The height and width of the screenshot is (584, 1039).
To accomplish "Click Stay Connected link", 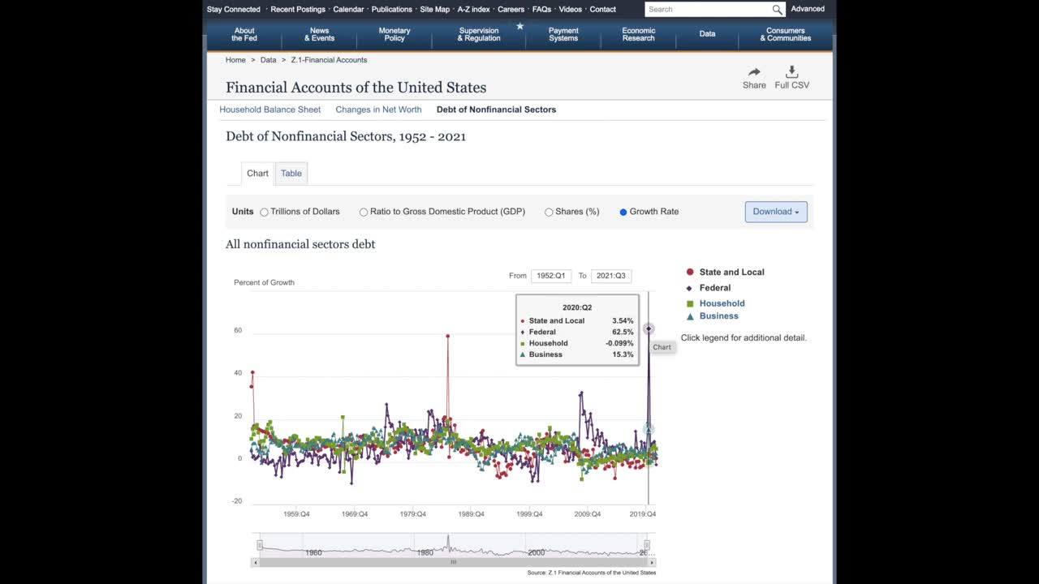I will [234, 10].
